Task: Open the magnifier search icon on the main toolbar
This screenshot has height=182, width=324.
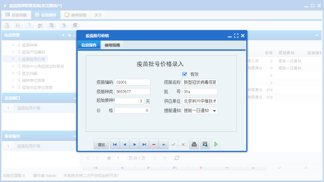Action: 6,25
